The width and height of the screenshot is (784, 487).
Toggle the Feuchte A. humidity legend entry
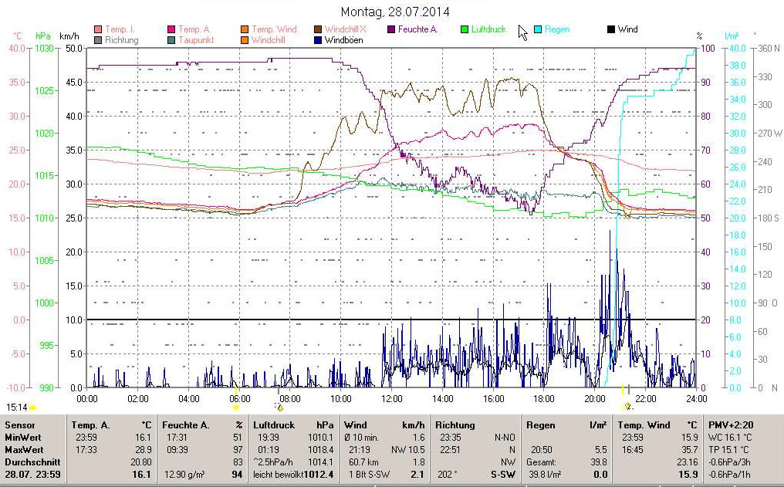(417, 29)
